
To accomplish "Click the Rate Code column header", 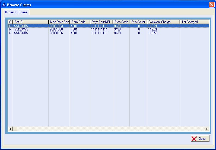I will tap(80, 22).
